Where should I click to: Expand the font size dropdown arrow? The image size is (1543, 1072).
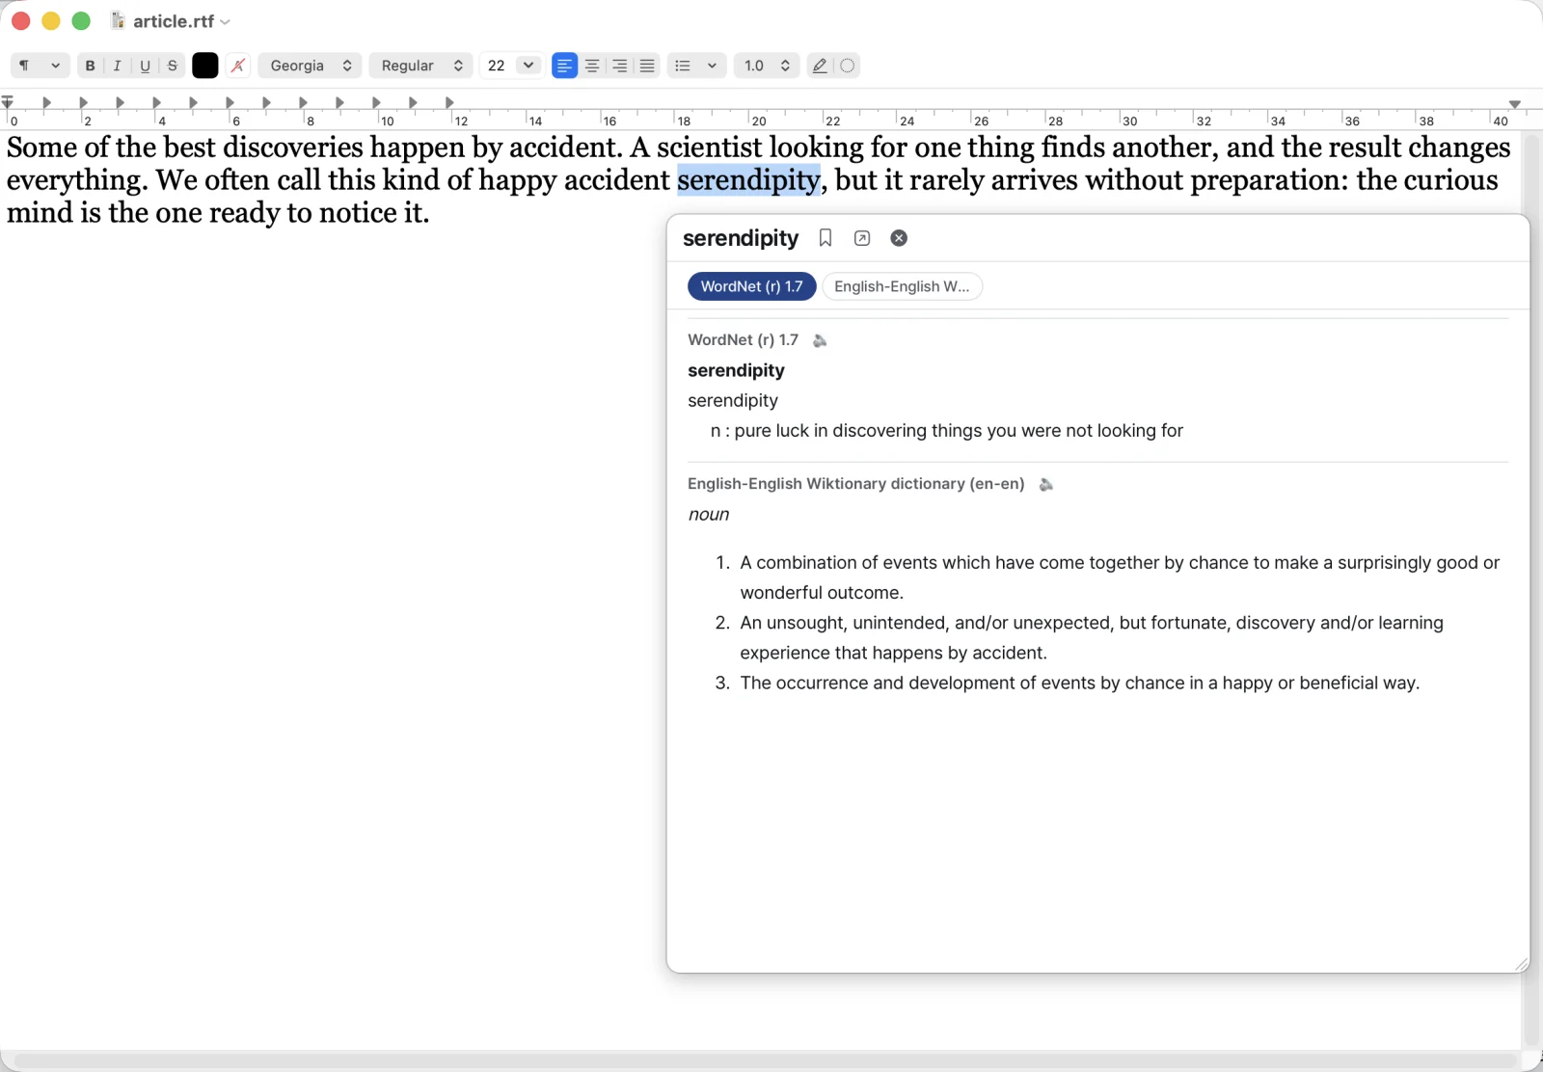click(528, 66)
